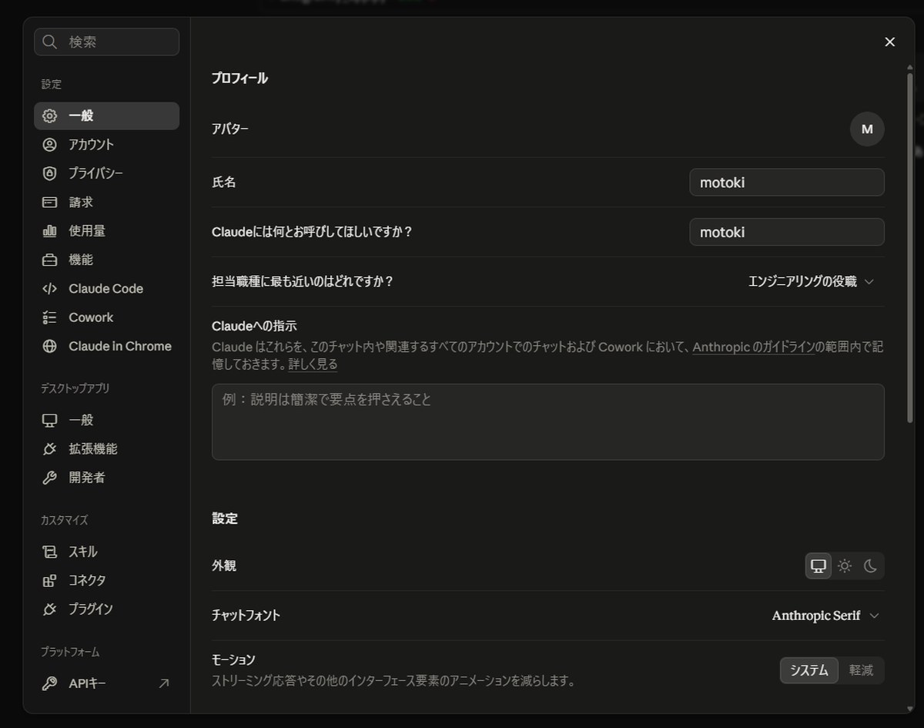Select dark appearance moon icon
Viewport: 924px width, 728px height.
[x=870, y=566]
